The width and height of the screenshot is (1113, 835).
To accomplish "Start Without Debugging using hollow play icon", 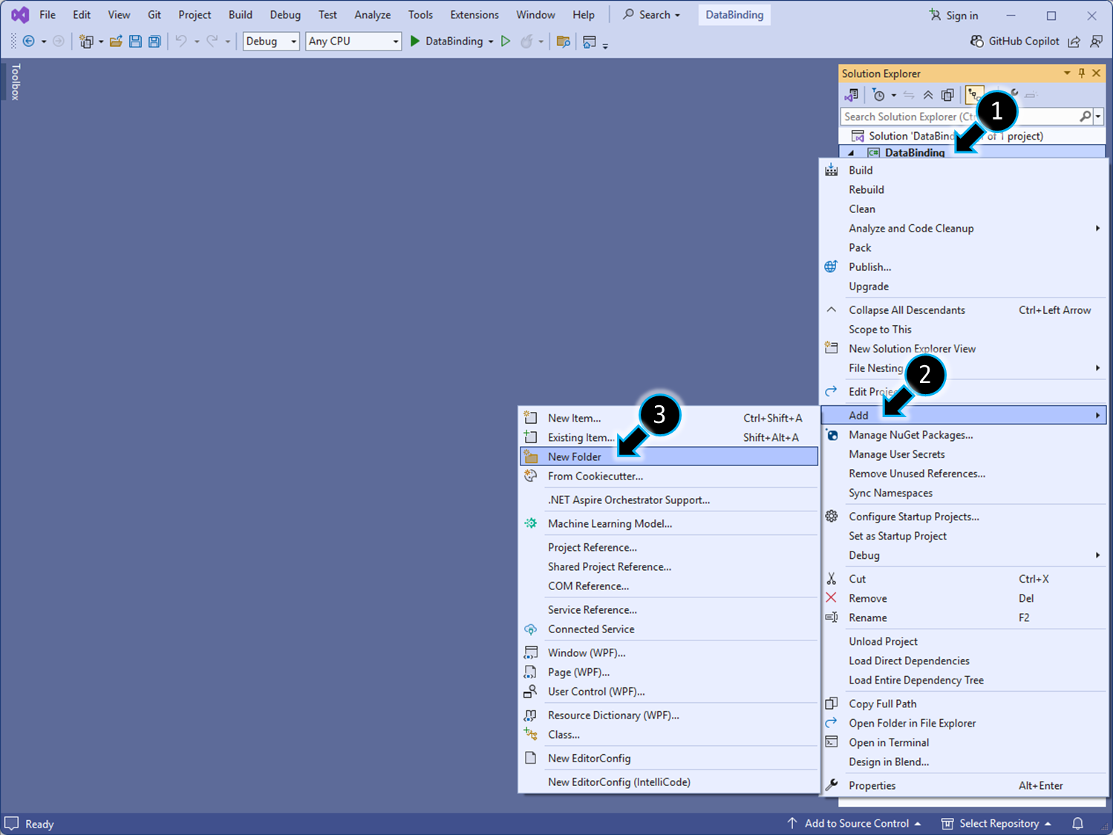I will (x=506, y=42).
